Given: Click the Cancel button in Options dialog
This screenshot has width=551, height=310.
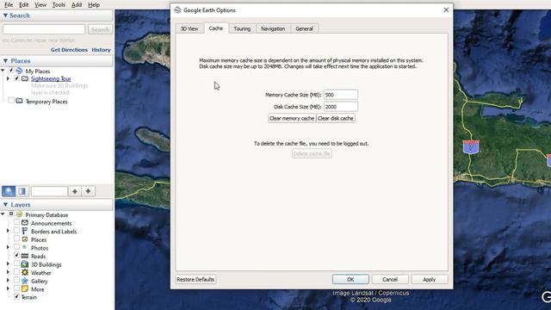Looking at the screenshot, I should (x=390, y=279).
